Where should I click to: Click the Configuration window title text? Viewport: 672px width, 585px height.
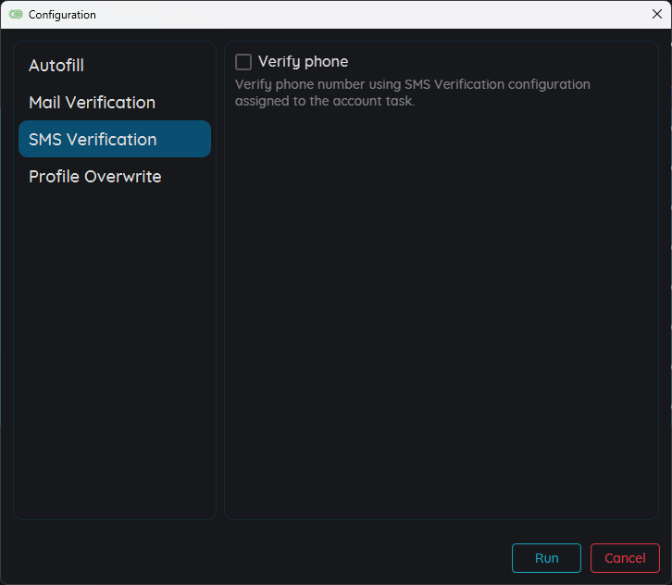tap(62, 15)
